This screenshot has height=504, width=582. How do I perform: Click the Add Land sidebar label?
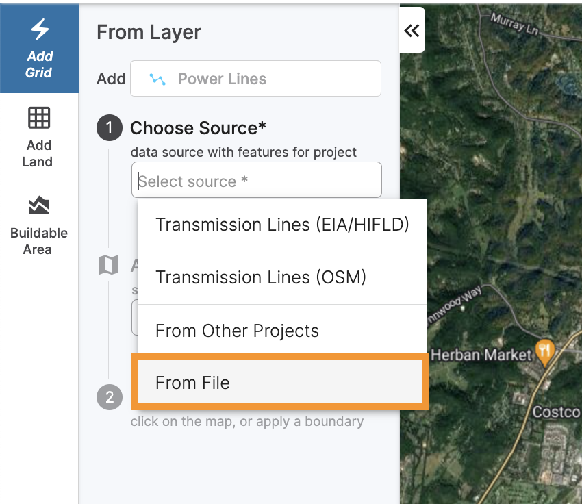click(38, 153)
